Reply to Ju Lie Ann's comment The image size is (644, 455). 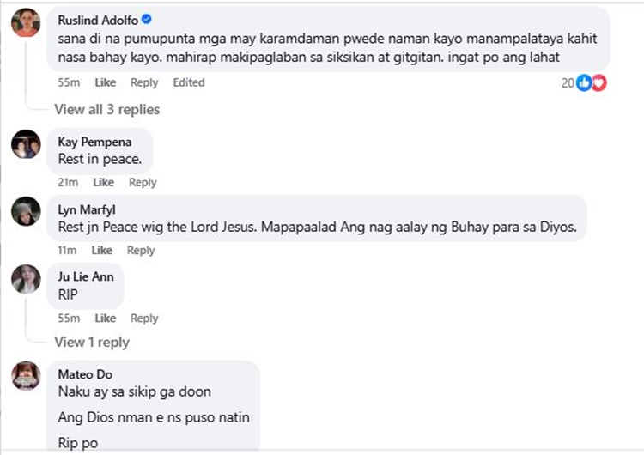coord(144,318)
